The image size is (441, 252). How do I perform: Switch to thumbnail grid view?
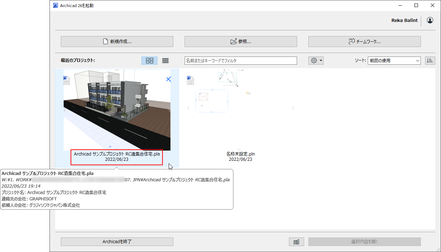(150, 60)
